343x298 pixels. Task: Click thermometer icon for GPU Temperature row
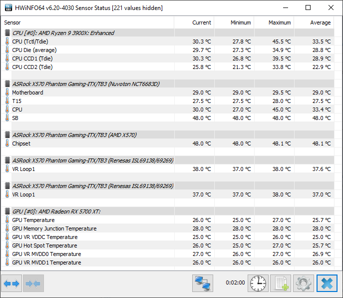coord(7,220)
